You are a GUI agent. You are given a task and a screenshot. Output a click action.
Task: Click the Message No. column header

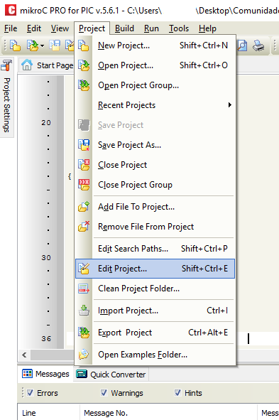(106, 413)
